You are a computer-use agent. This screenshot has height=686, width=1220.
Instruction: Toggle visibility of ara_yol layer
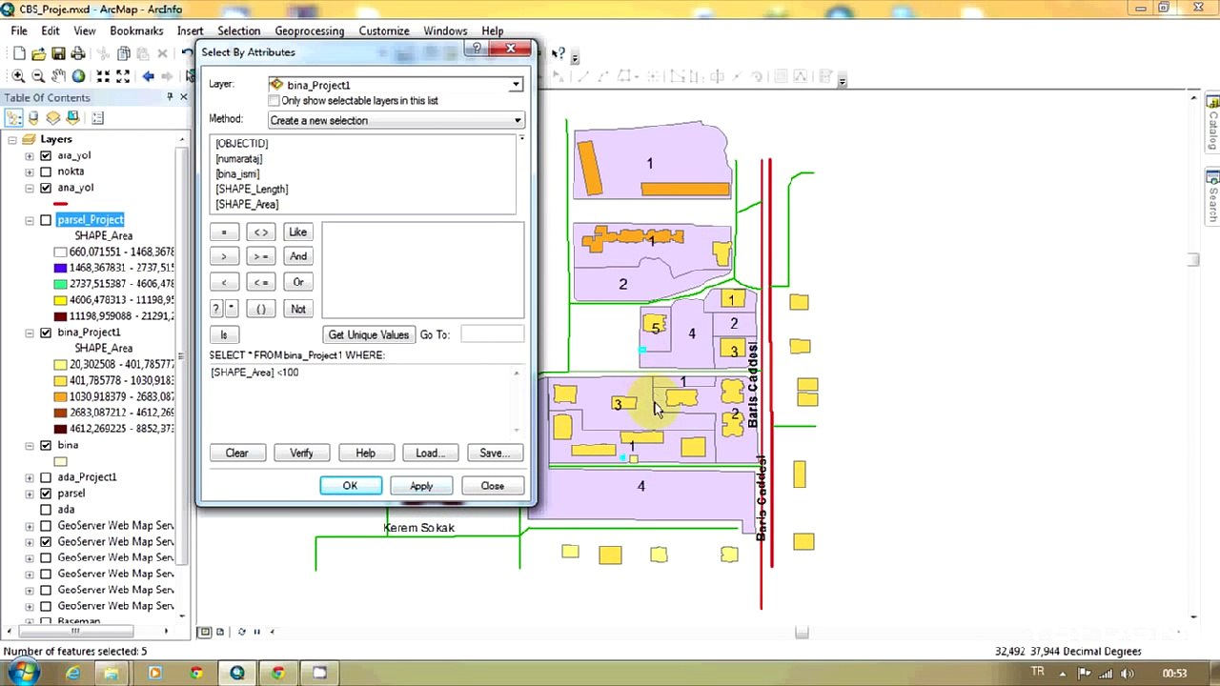pyautogui.click(x=46, y=155)
